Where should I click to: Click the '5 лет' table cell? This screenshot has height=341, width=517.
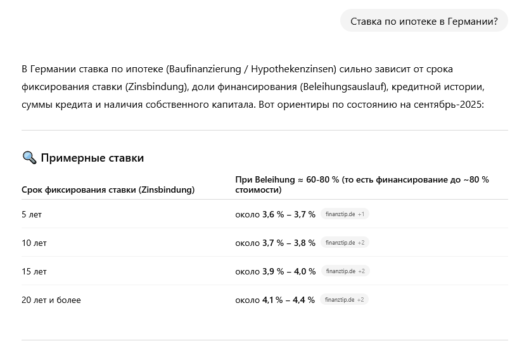(32, 214)
